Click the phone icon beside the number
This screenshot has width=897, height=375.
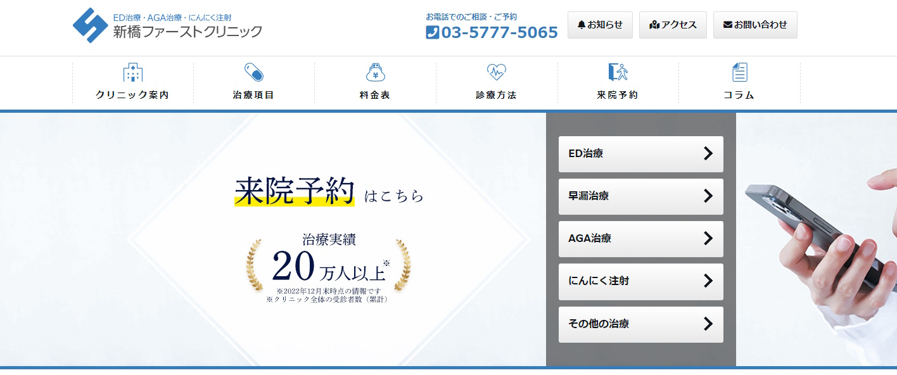point(432,32)
